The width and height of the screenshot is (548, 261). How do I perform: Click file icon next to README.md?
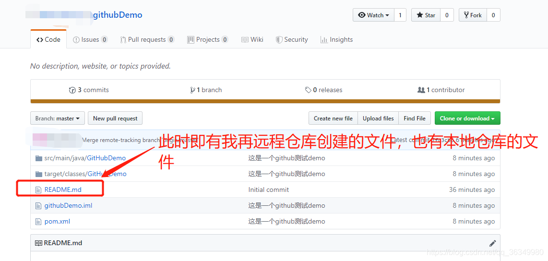point(38,190)
